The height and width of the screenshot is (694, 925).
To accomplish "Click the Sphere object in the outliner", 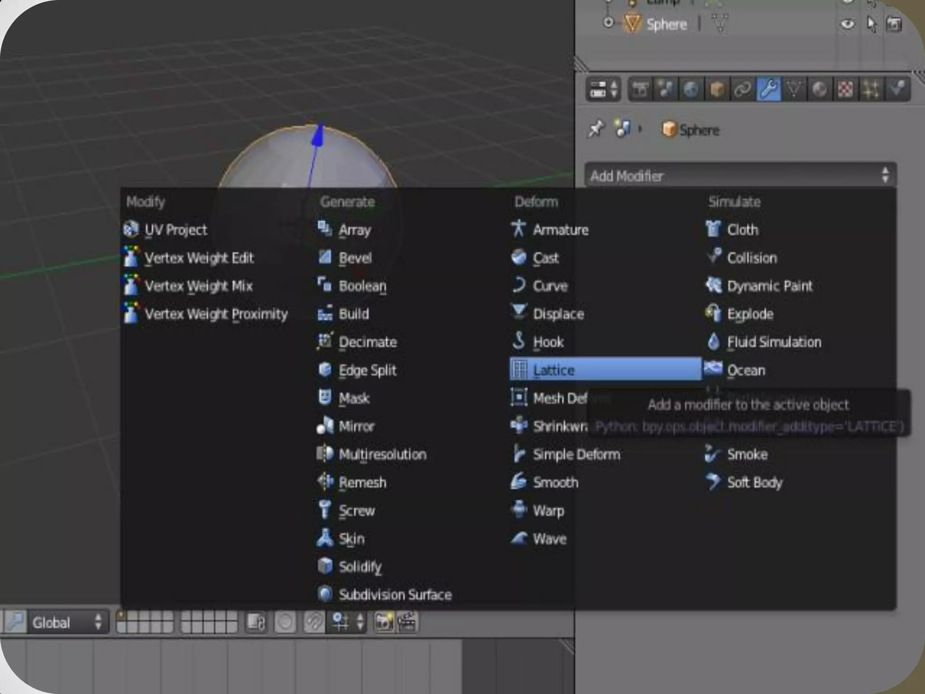I will (666, 23).
